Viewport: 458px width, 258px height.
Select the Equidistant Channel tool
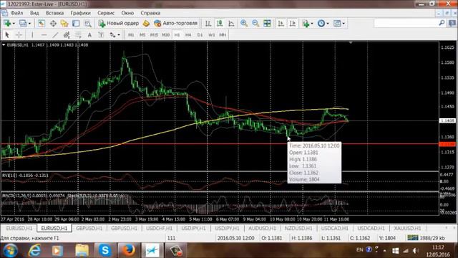(x=67, y=35)
